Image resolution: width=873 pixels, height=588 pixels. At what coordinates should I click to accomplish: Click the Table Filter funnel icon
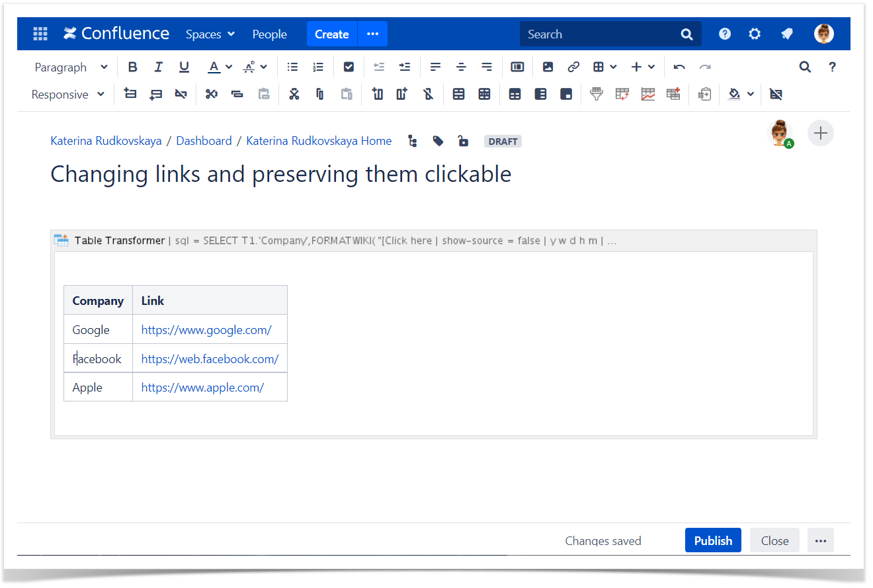click(597, 94)
